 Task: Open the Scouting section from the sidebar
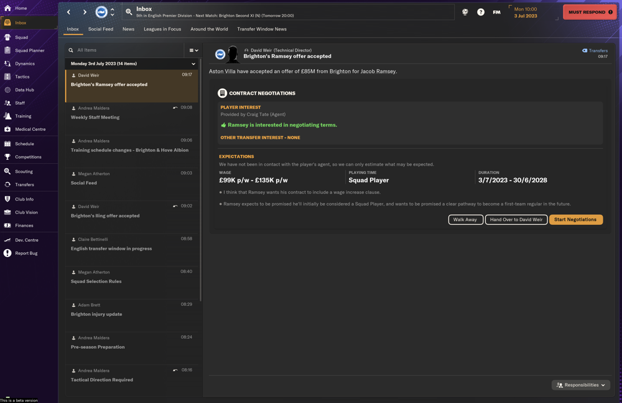click(26, 171)
